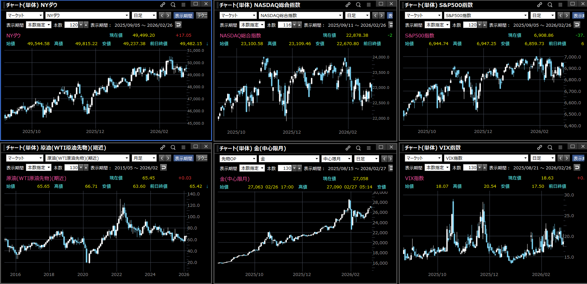Click the link icon in VIX指数 chart header

tap(539, 147)
